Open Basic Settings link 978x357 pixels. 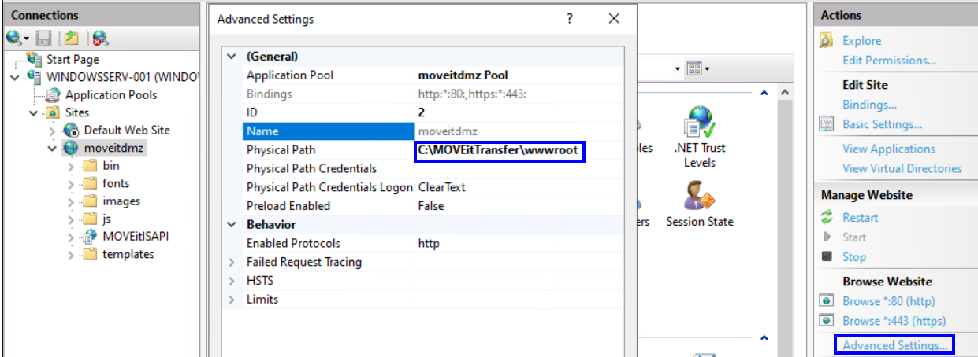(882, 124)
